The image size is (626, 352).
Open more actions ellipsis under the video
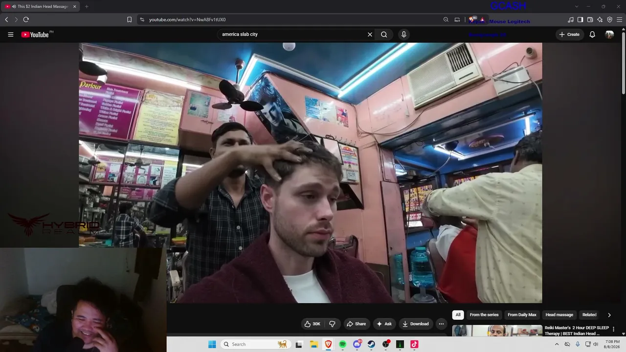[441, 324]
